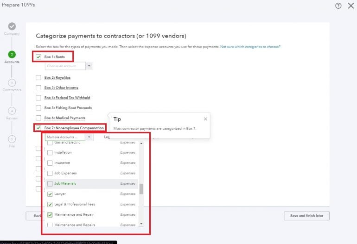The height and width of the screenshot is (244, 357).
Task: Click Save and finish later button
Action: tap(306, 216)
